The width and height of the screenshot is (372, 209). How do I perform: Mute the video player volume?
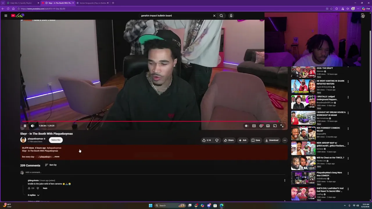(x=33, y=126)
